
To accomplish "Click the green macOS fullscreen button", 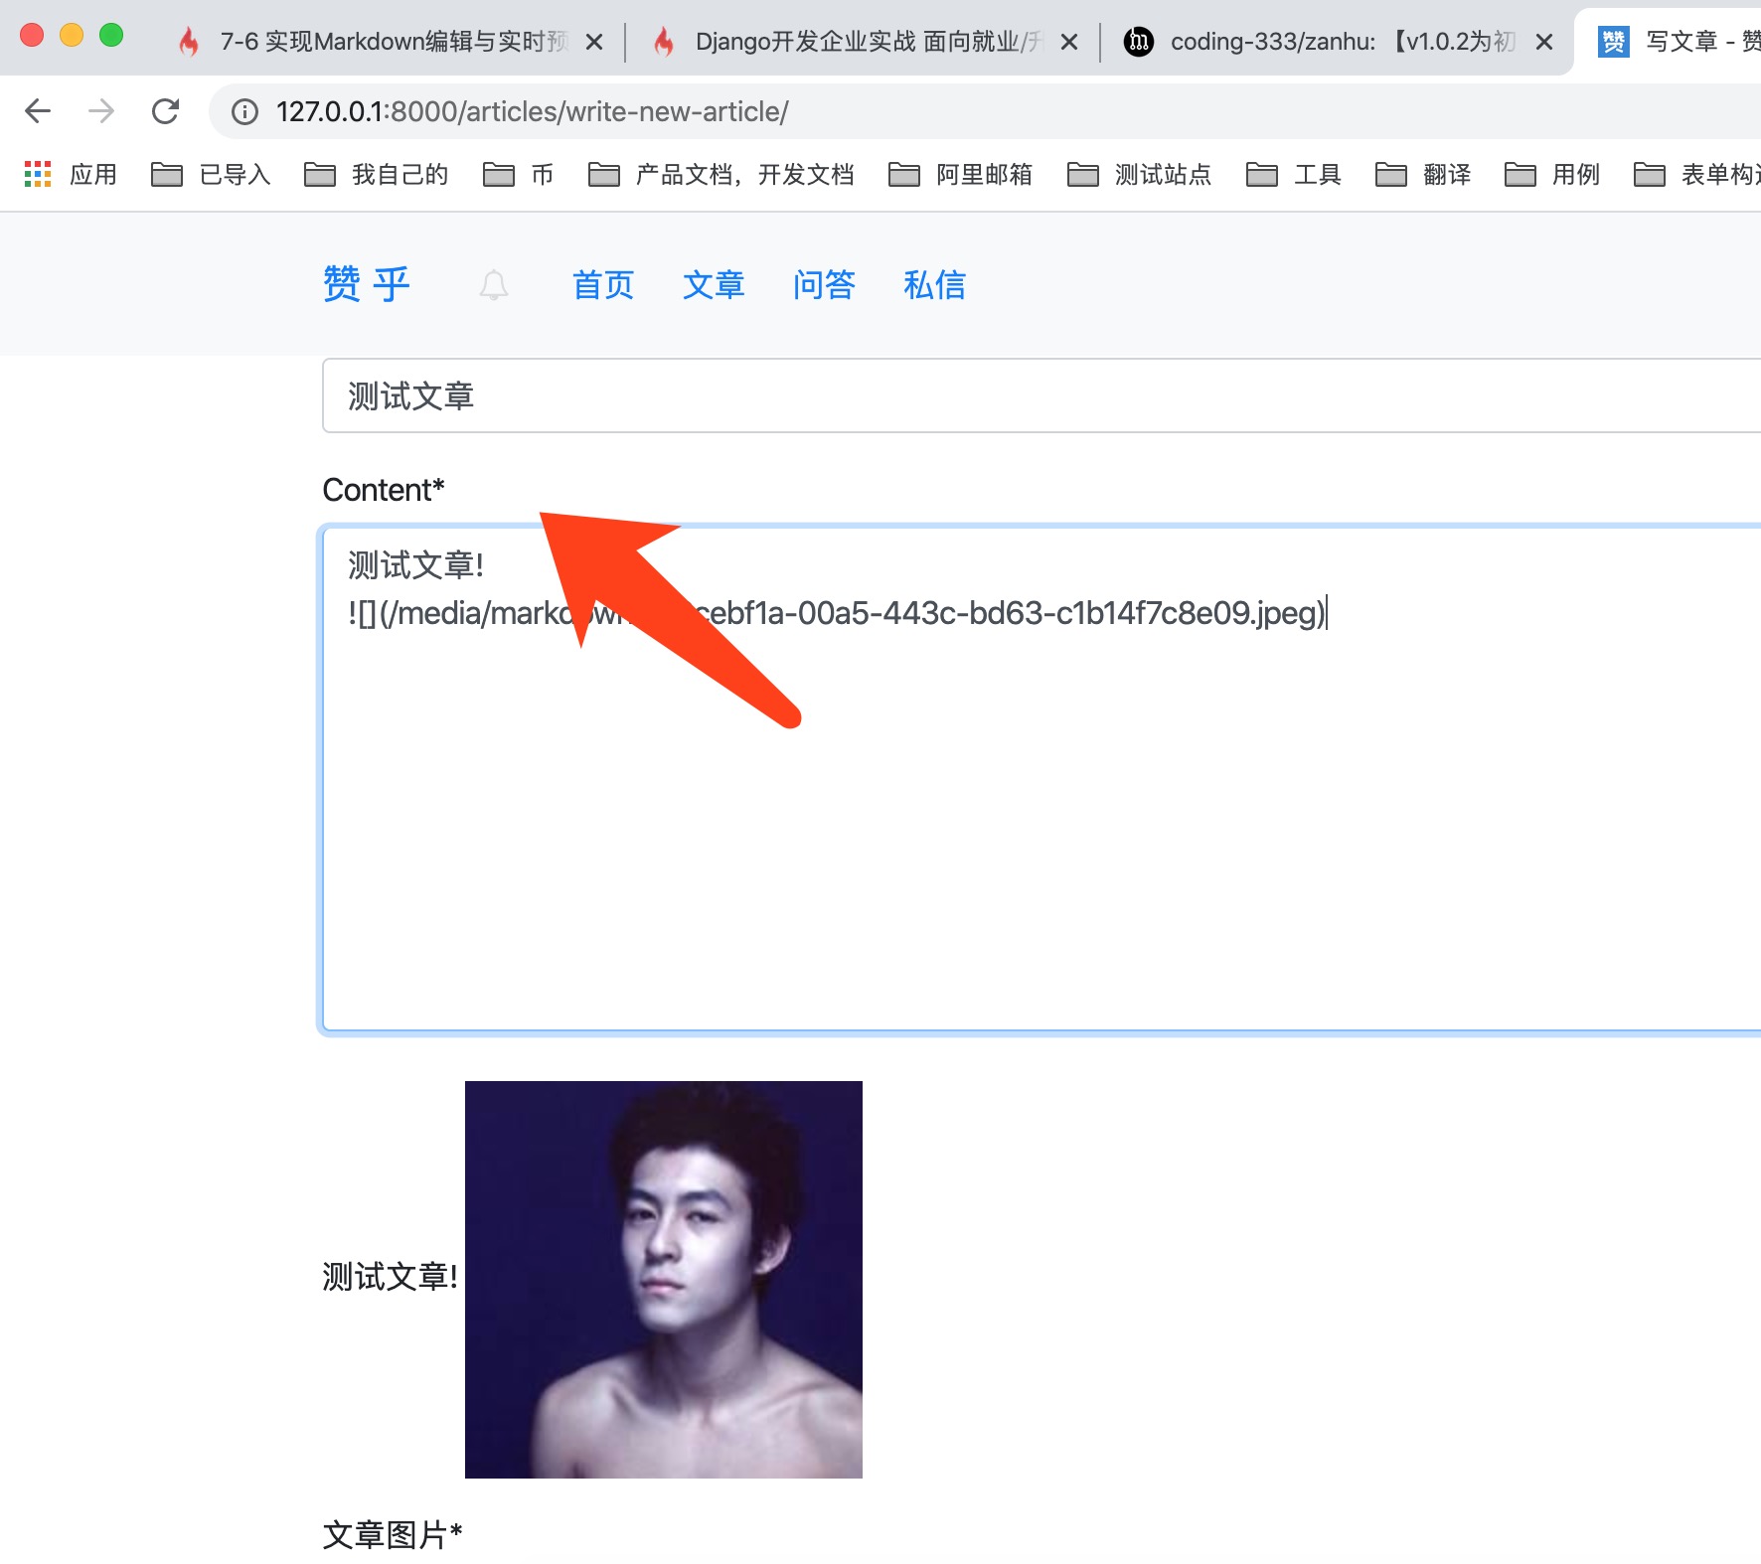I will pyautogui.click(x=111, y=35).
